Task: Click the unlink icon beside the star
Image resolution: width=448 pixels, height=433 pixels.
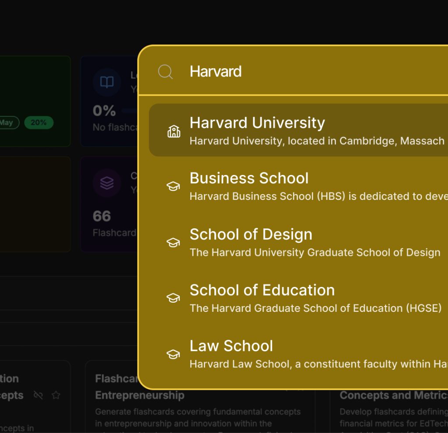Action: point(38,395)
